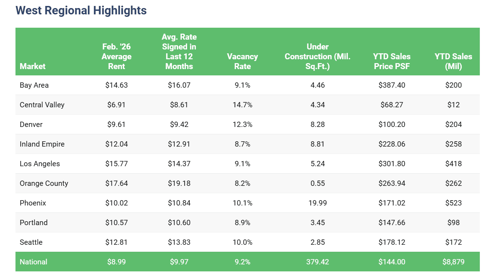The width and height of the screenshot is (490, 277).
Task: Select the YTD Sales (Mil) header
Action: point(453,61)
